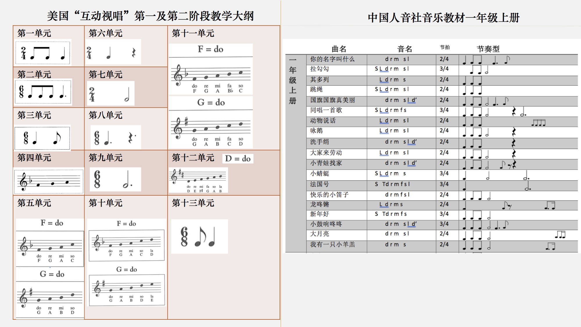Click the 节奏型 column header
Image resolution: width=581 pixels, height=327 pixels.
(488, 49)
